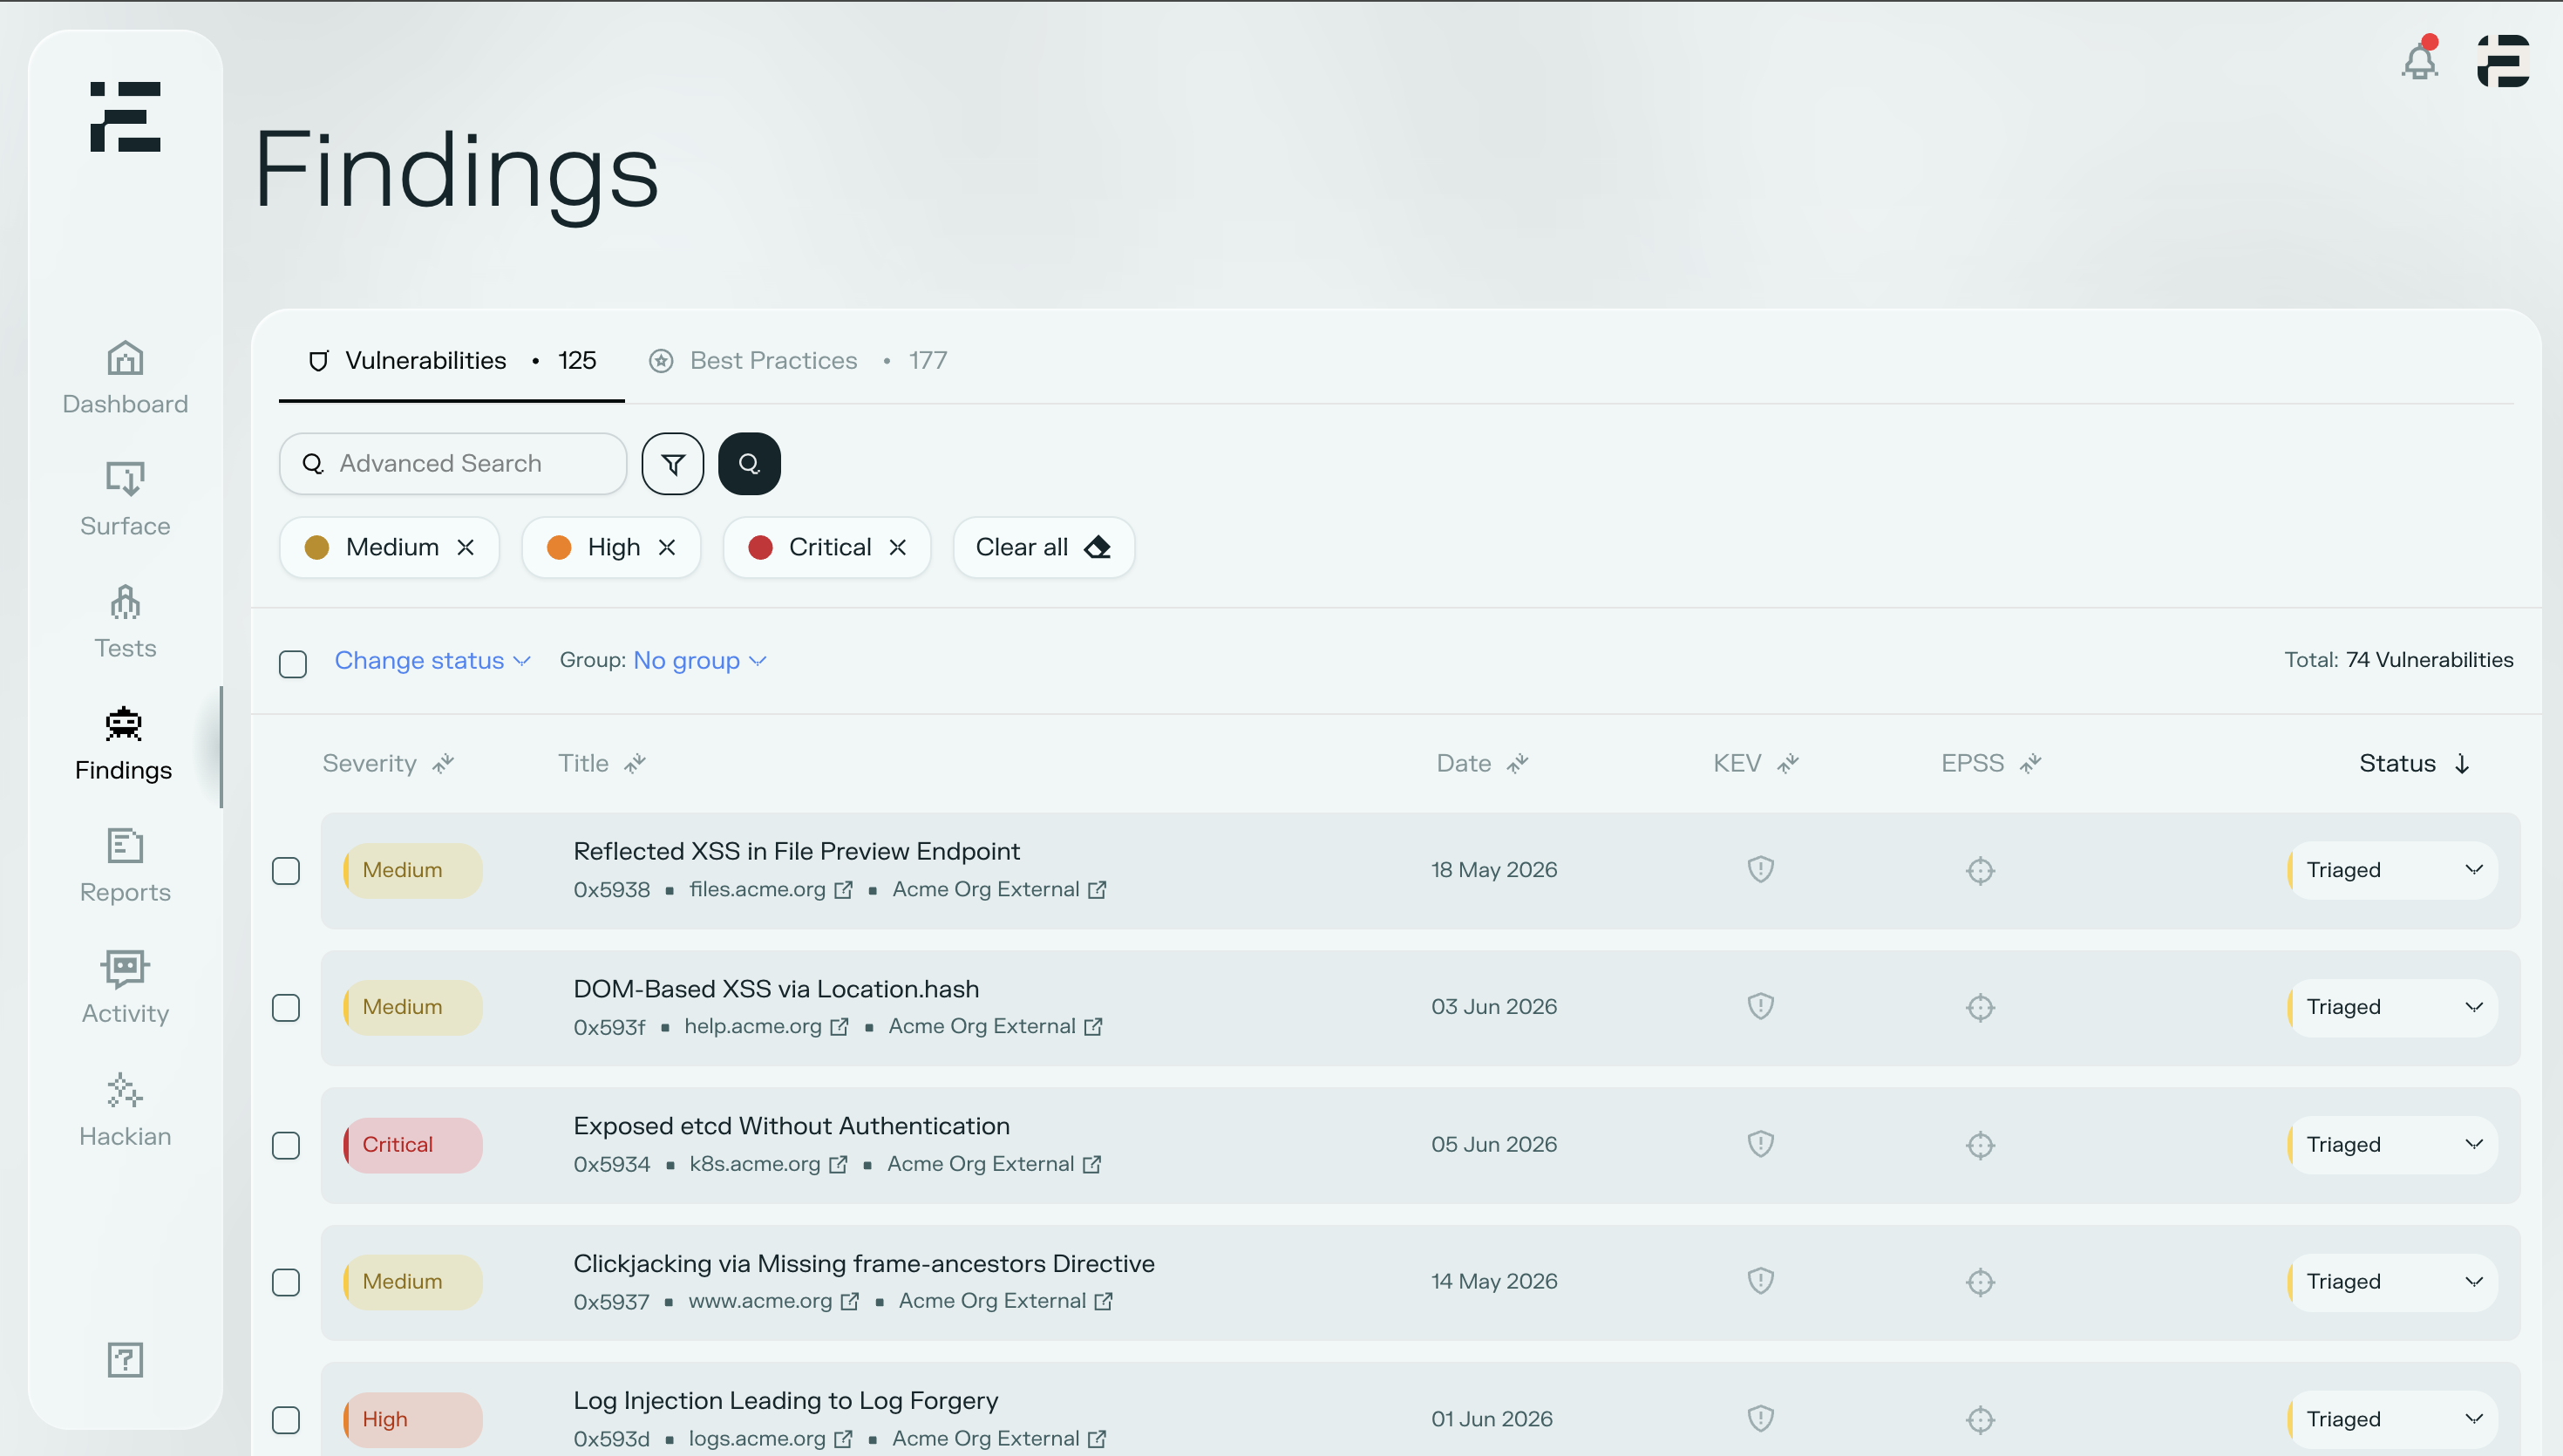Click EPSS target icon for DOM-Based XSS row

(x=1981, y=1008)
